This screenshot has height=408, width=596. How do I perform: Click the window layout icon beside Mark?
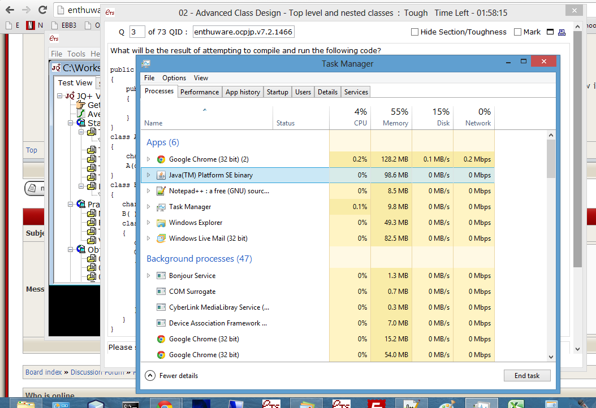pyautogui.click(x=550, y=32)
